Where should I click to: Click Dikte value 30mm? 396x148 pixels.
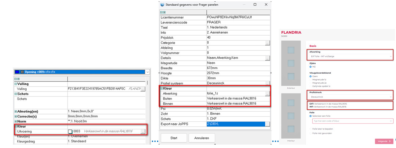[x=238, y=78]
